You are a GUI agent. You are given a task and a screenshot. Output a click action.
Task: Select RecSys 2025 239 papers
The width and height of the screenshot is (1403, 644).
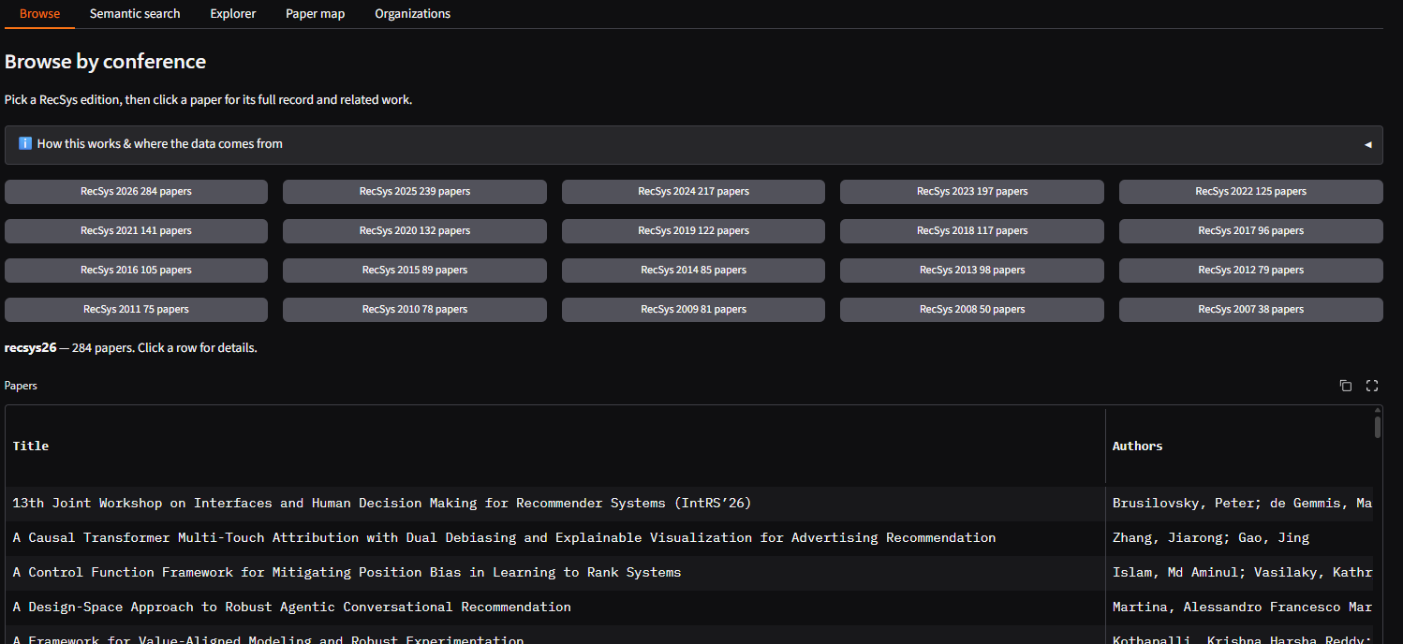click(415, 192)
